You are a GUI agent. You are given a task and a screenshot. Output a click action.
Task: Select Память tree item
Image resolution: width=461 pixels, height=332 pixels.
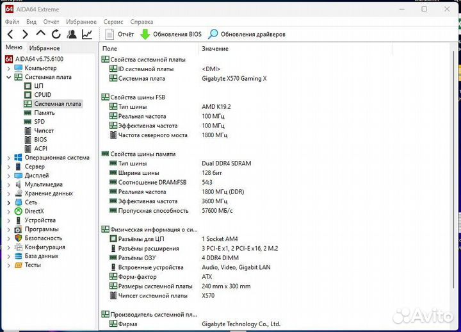tap(40, 113)
